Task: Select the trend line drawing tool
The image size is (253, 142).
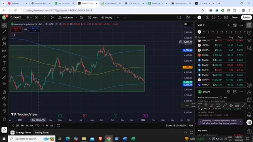Action: tap(4, 32)
